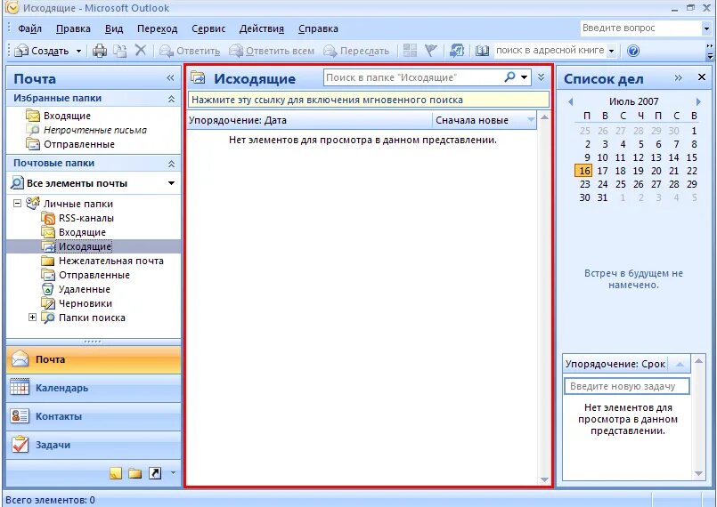Image resolution: width=717 pixels, height=507 pixels.
Task: Open the Сервис menu
Action: (x=208, y=28)
